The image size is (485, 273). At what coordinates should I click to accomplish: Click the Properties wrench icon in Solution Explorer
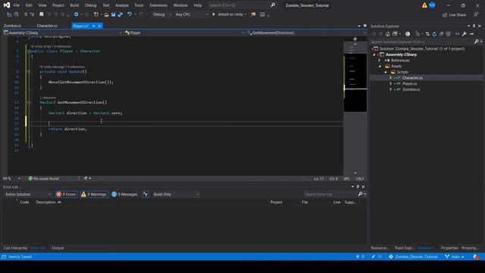pos(465,34)
